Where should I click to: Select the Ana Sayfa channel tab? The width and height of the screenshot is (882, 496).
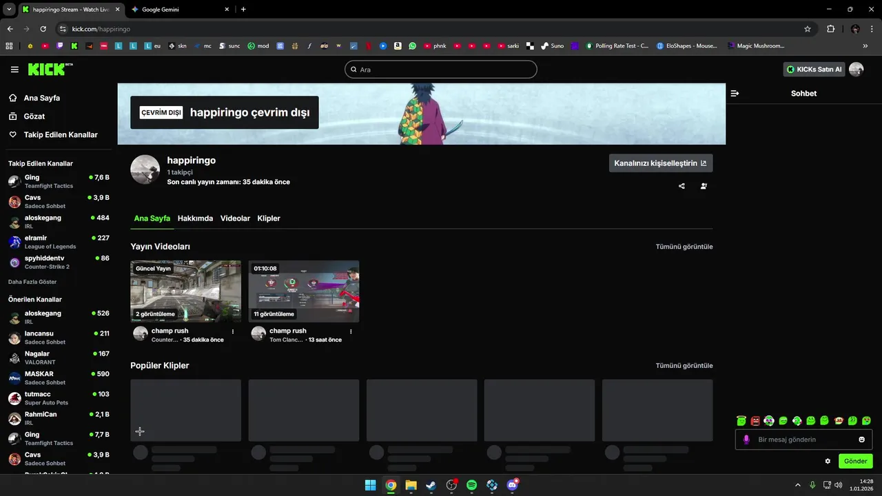click(152, 218)
